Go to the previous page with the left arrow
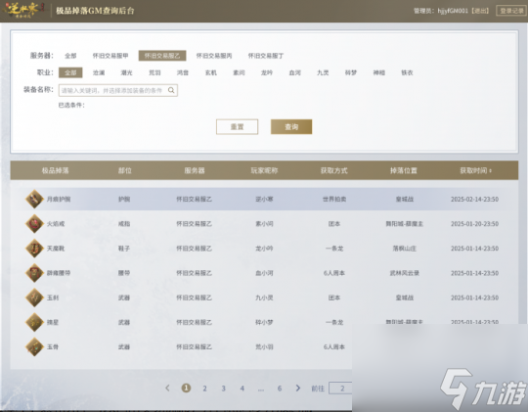This screenshot has width=528, height=412. click(167, 389)
